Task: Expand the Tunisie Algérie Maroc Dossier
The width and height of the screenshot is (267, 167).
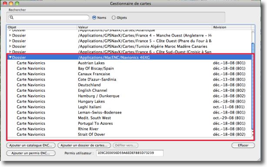Action: (10, 46)
